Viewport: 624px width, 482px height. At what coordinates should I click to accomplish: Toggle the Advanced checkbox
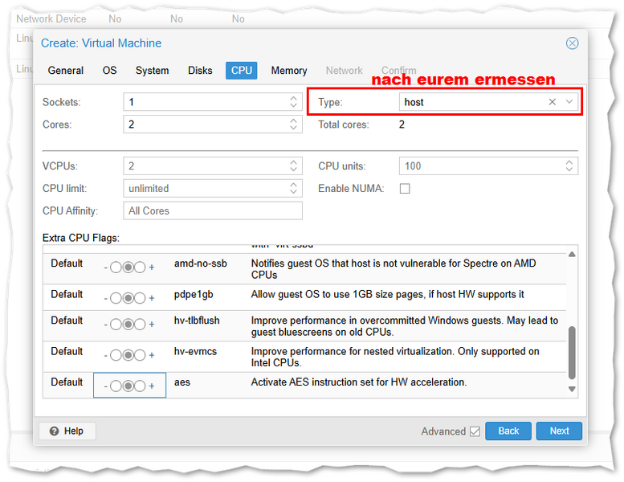pyautogui.click(x=475, y=431)
